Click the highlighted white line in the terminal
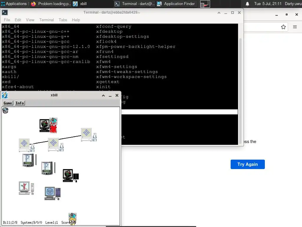 click(x=180, y=112)
